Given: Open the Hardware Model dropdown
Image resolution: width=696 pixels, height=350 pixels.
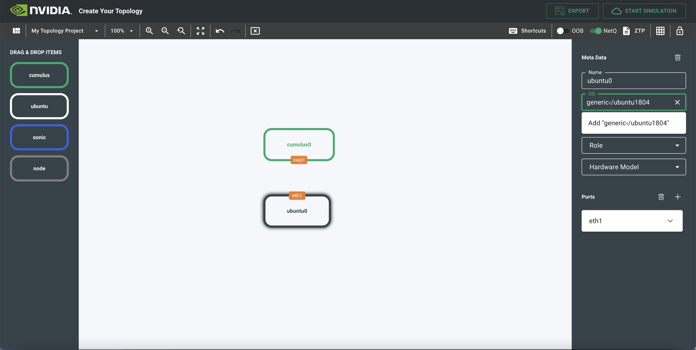Looking at the screenshot, I should tap(633, 167).
